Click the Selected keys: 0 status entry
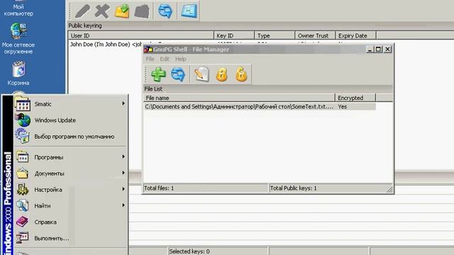 pyautogui.click(x=189, y=251)
